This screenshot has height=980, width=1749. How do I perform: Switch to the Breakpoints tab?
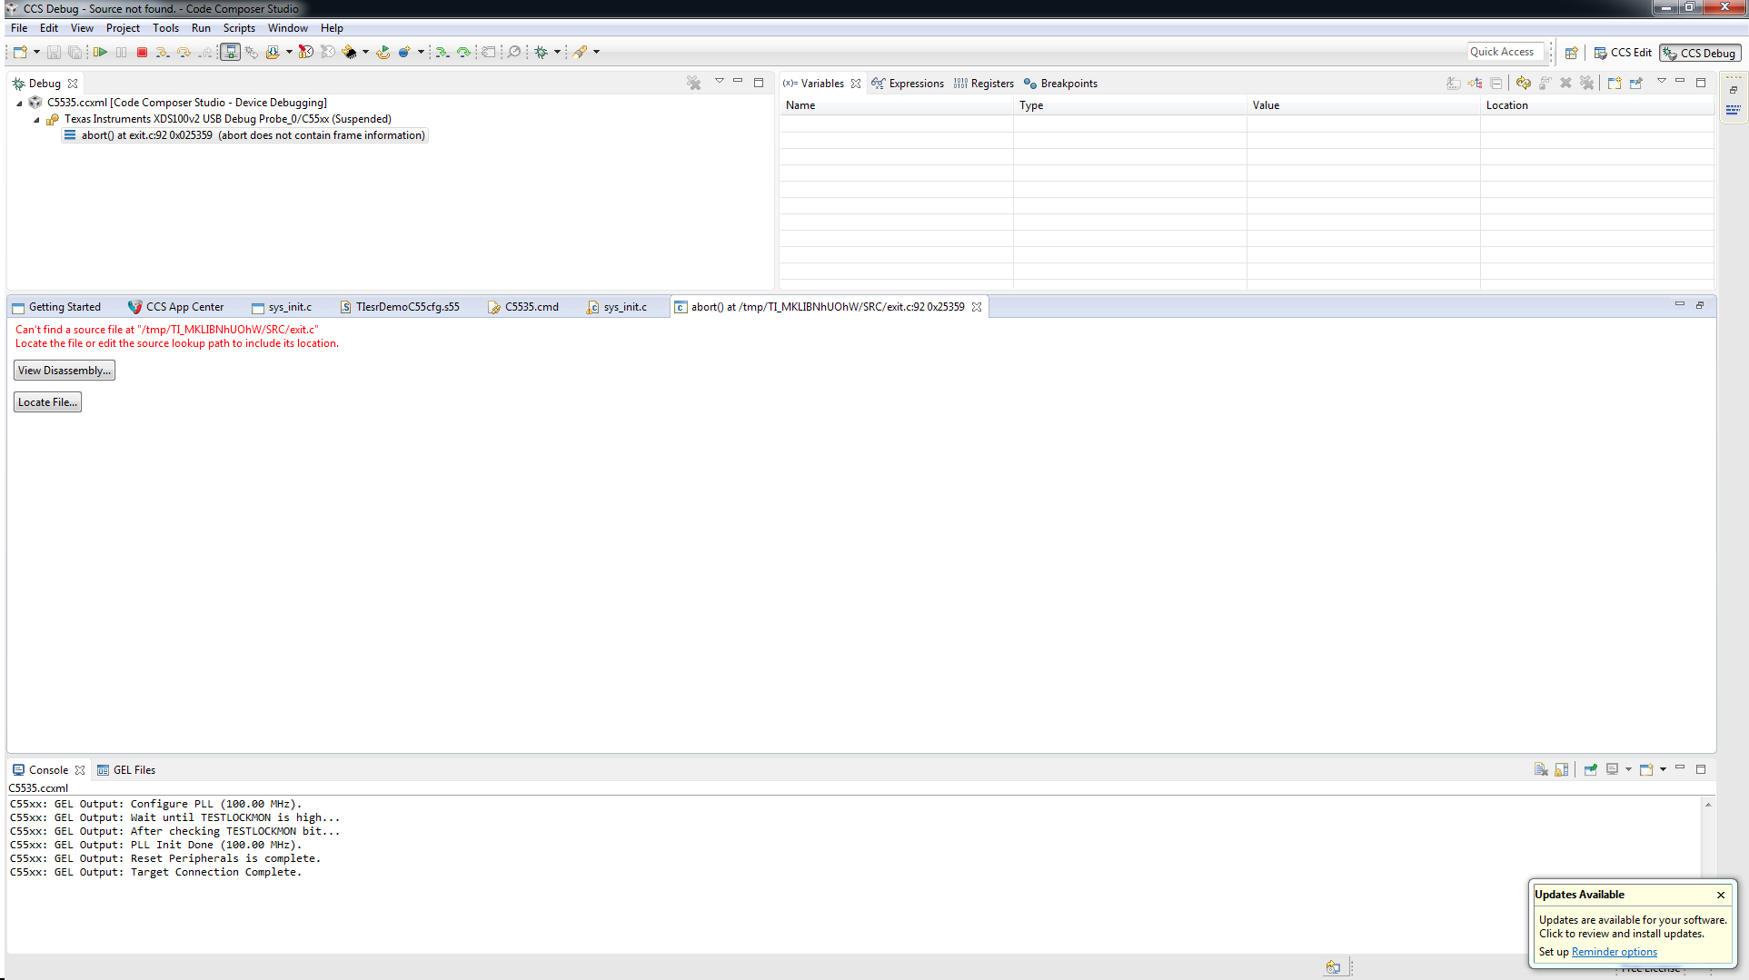1060,84
